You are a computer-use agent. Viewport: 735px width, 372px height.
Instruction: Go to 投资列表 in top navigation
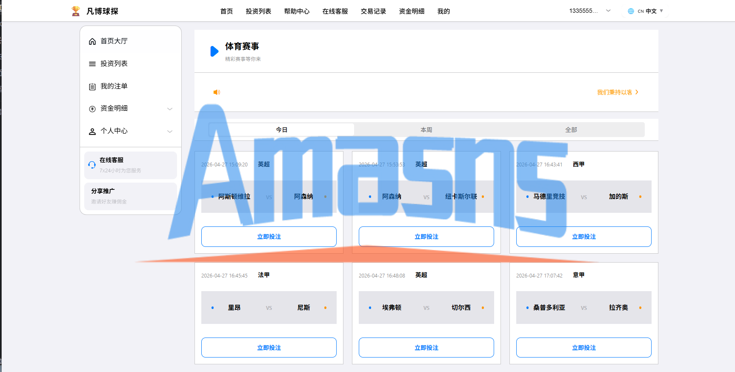(x=258, y=11)
